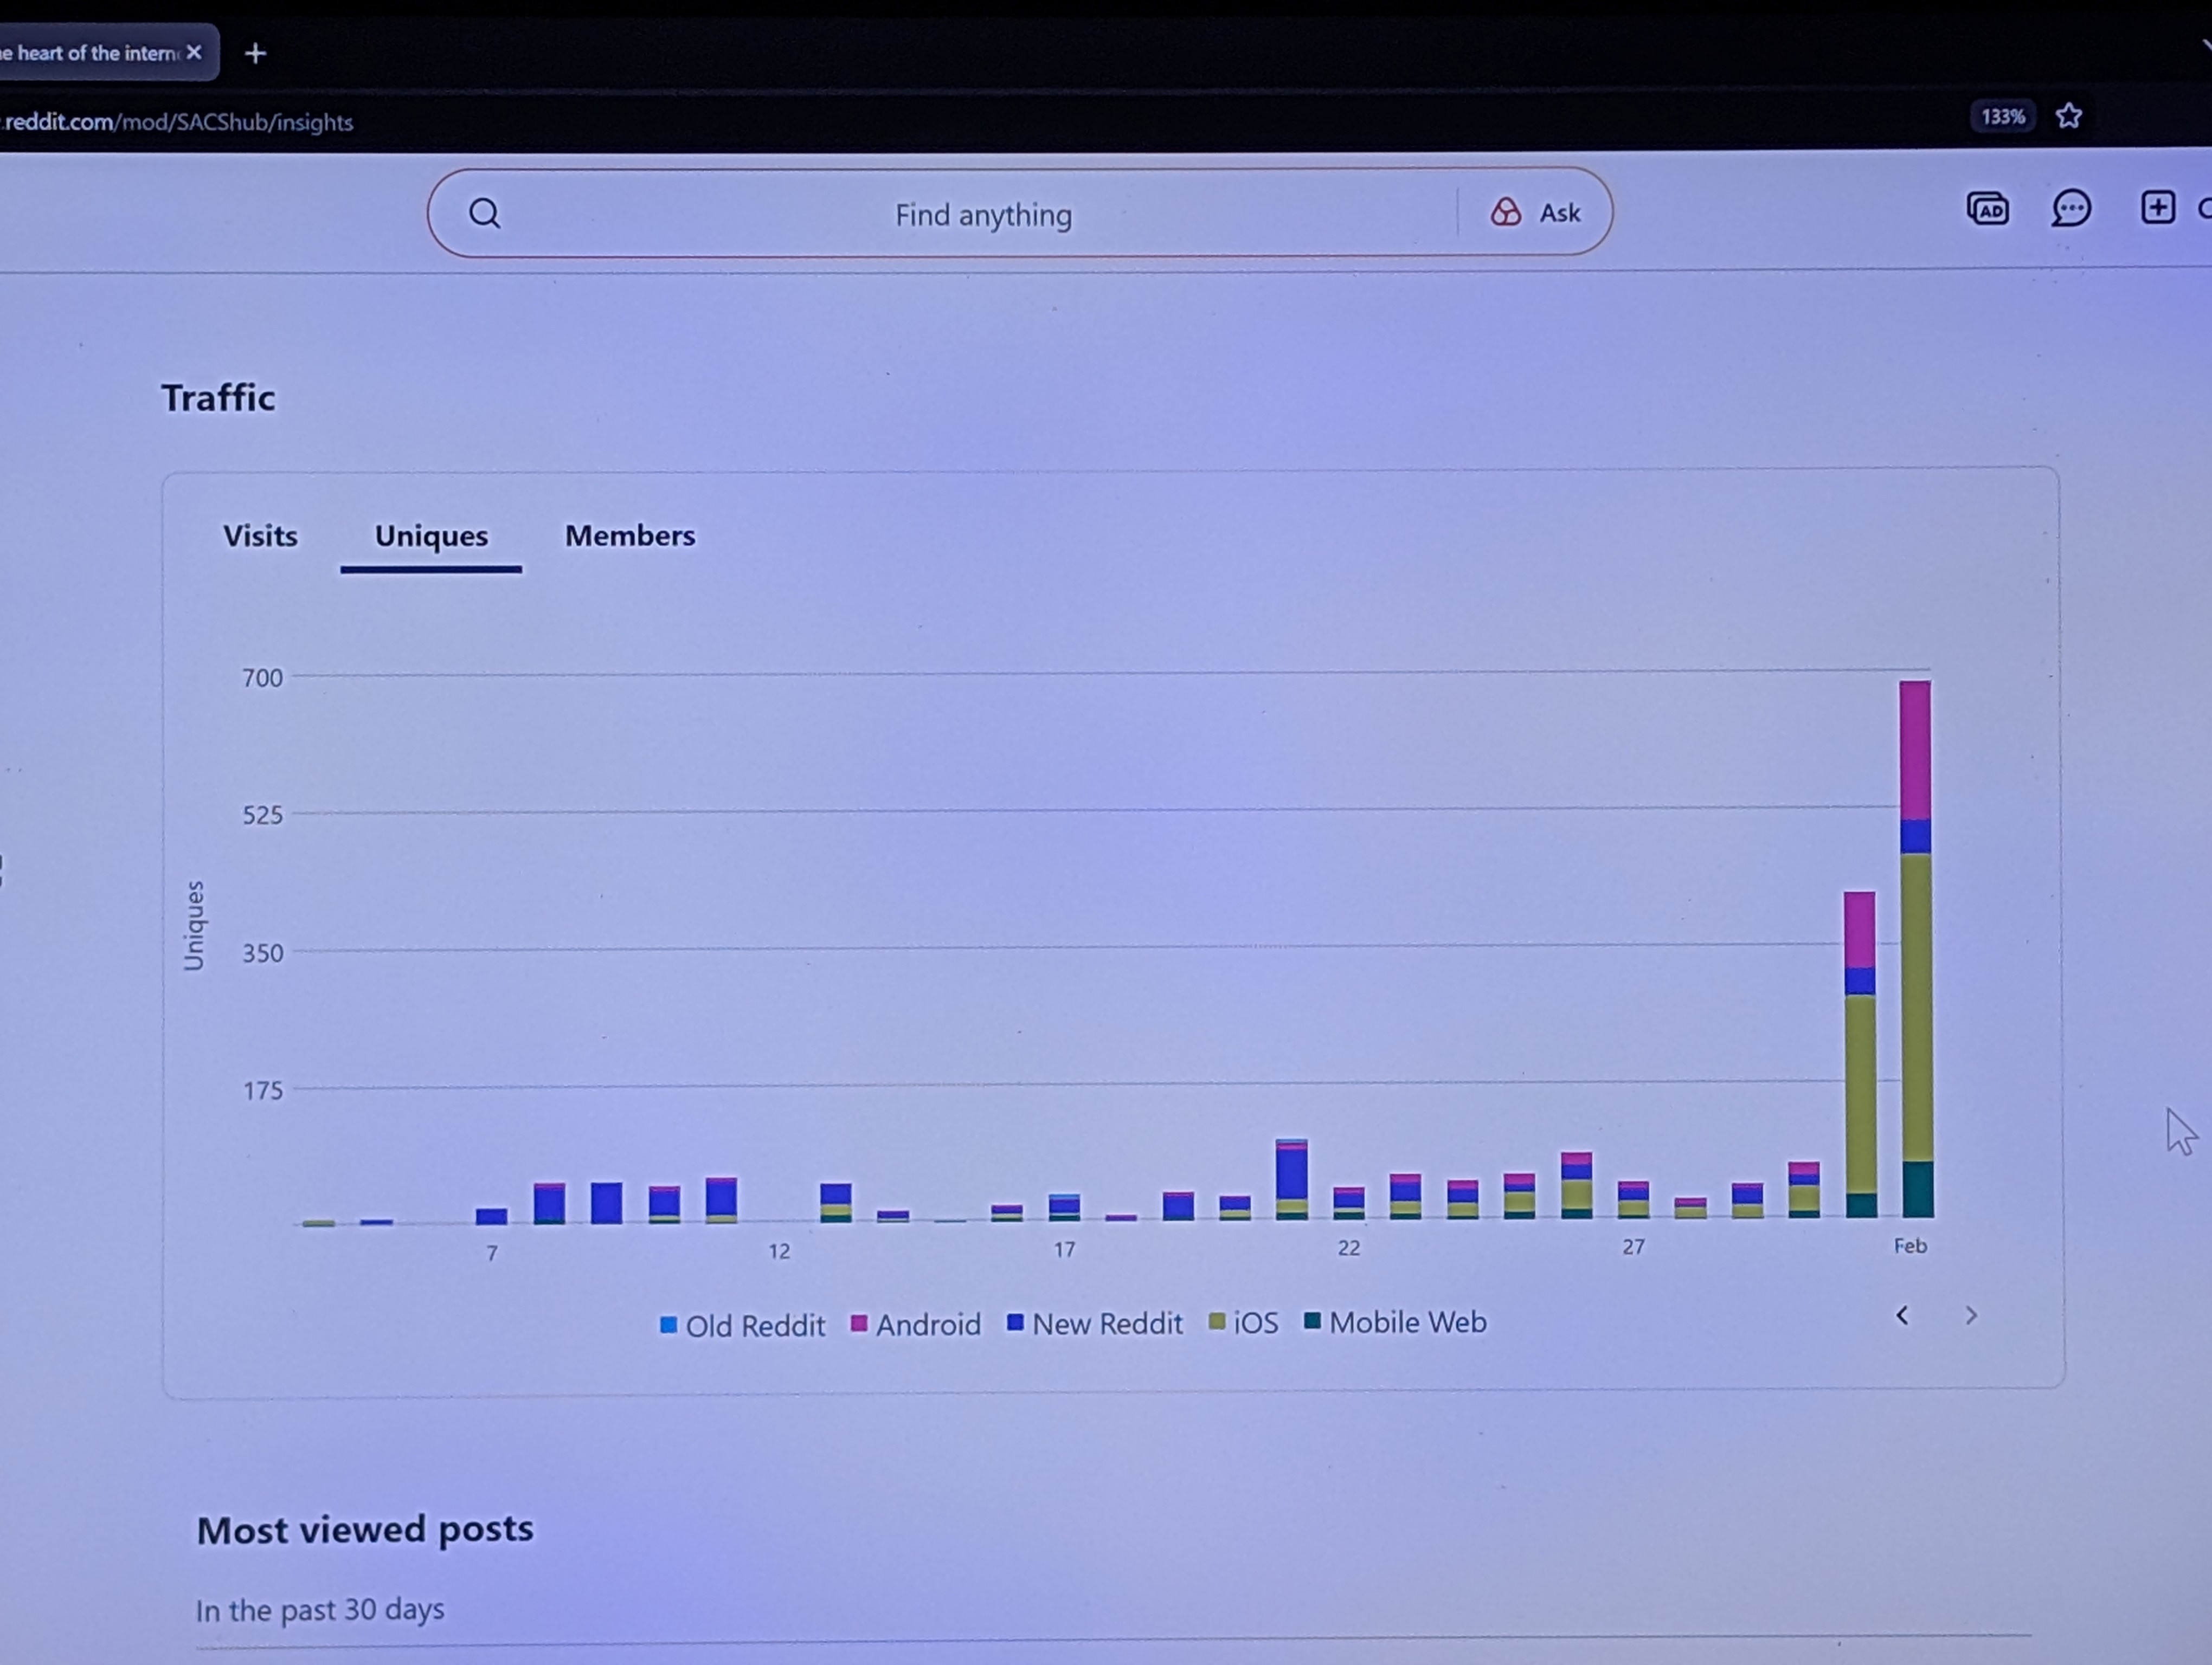Switch to the Visits tab
2212x1665 pixels.
260,535
